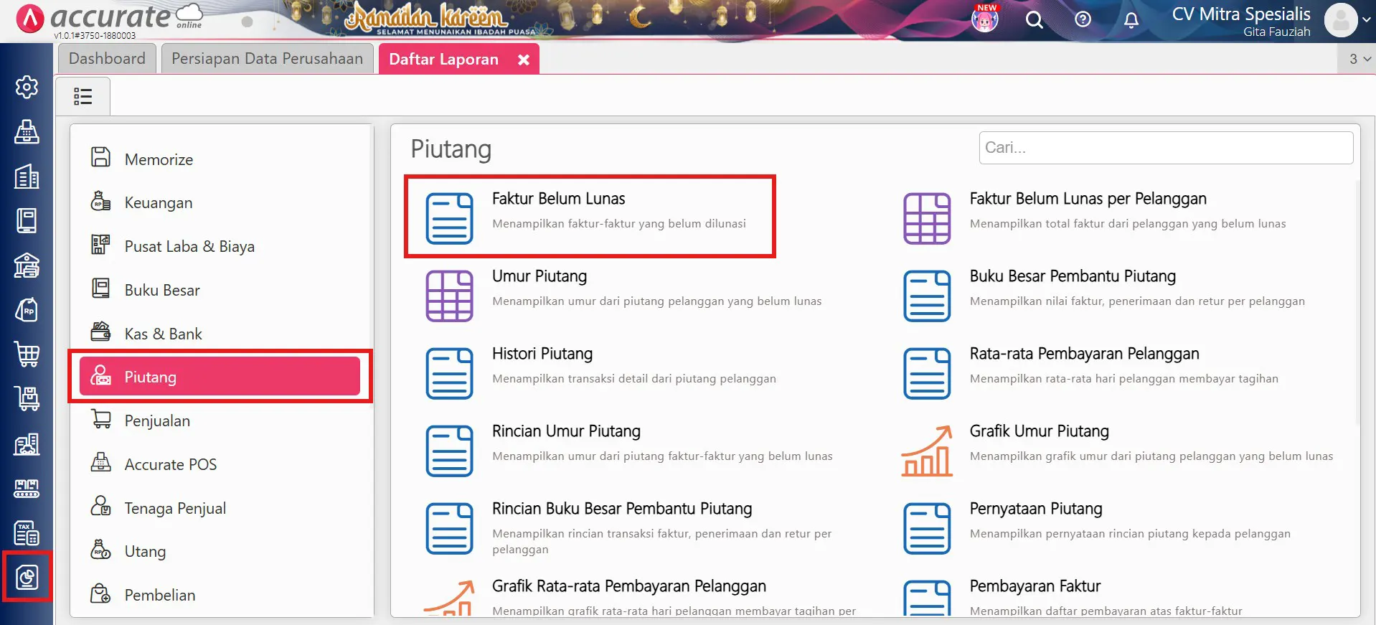Click the user avatar in header
Viewport: 1376px width, 625px height.
click(x=1341, y=19)
